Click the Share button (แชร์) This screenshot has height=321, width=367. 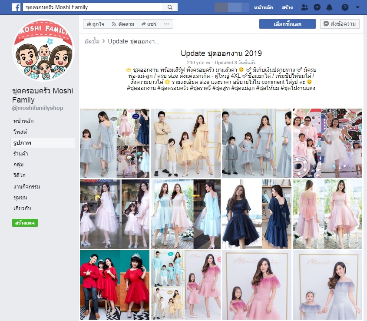149,24
